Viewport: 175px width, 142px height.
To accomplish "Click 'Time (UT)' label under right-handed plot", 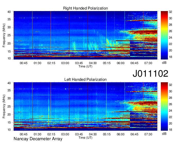I will pyautogui.click(x=85, y=66).
